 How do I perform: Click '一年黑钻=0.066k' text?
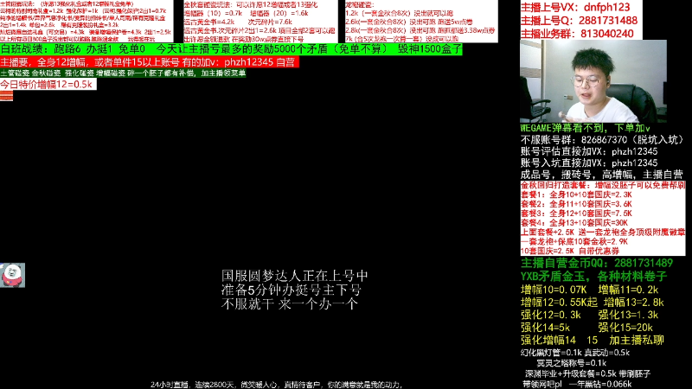click(600, 384)
